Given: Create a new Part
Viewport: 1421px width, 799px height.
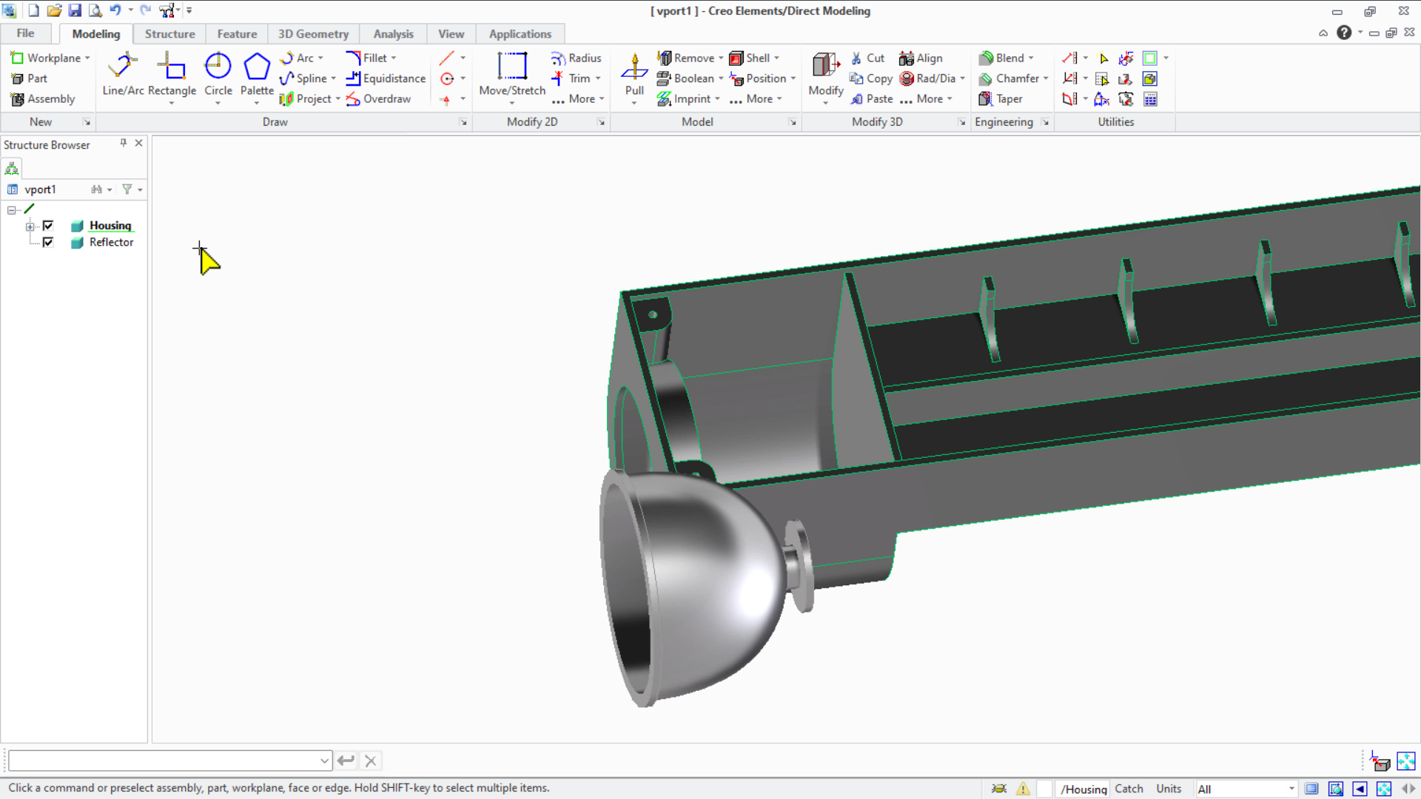Looking at the screenshot, I should (29, 78).
